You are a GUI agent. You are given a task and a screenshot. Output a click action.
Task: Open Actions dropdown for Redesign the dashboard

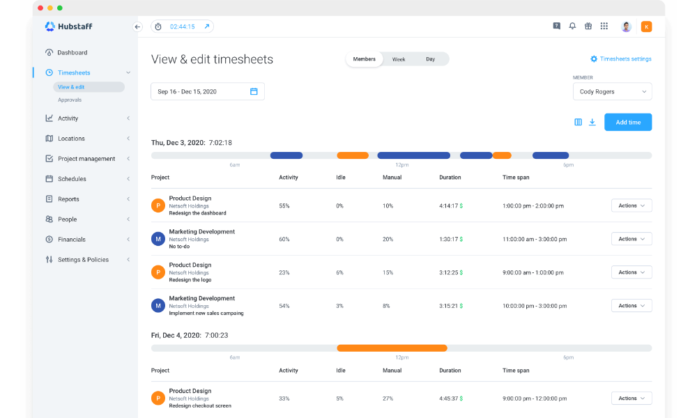click(631, 206)
